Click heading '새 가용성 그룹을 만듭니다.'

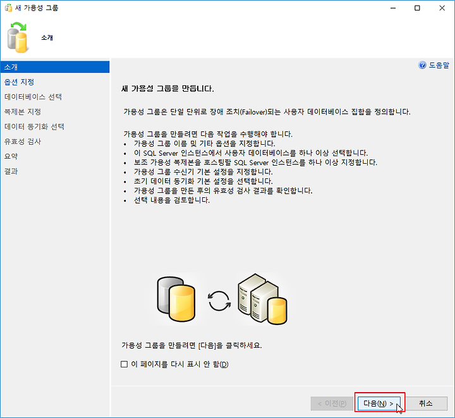pos(167,89)
